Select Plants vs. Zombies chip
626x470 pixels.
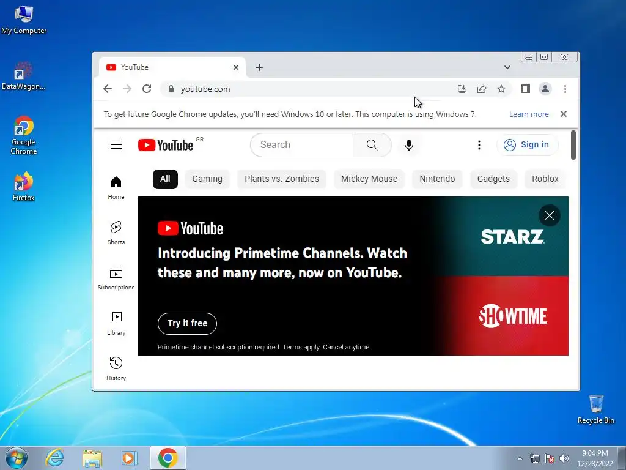click(x=282, y=179)
